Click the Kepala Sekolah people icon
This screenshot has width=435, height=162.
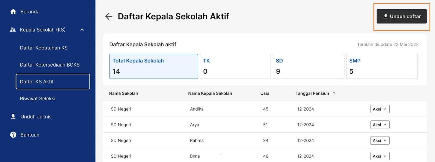click(13, 30)
